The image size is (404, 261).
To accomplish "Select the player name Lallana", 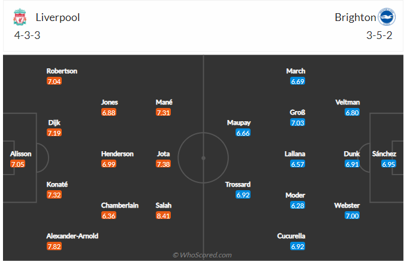I will pos(295,154).
